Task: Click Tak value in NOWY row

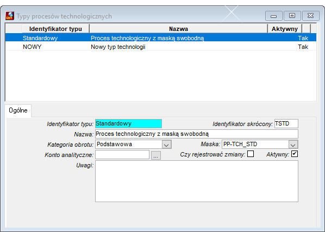Action: (303, 47)
